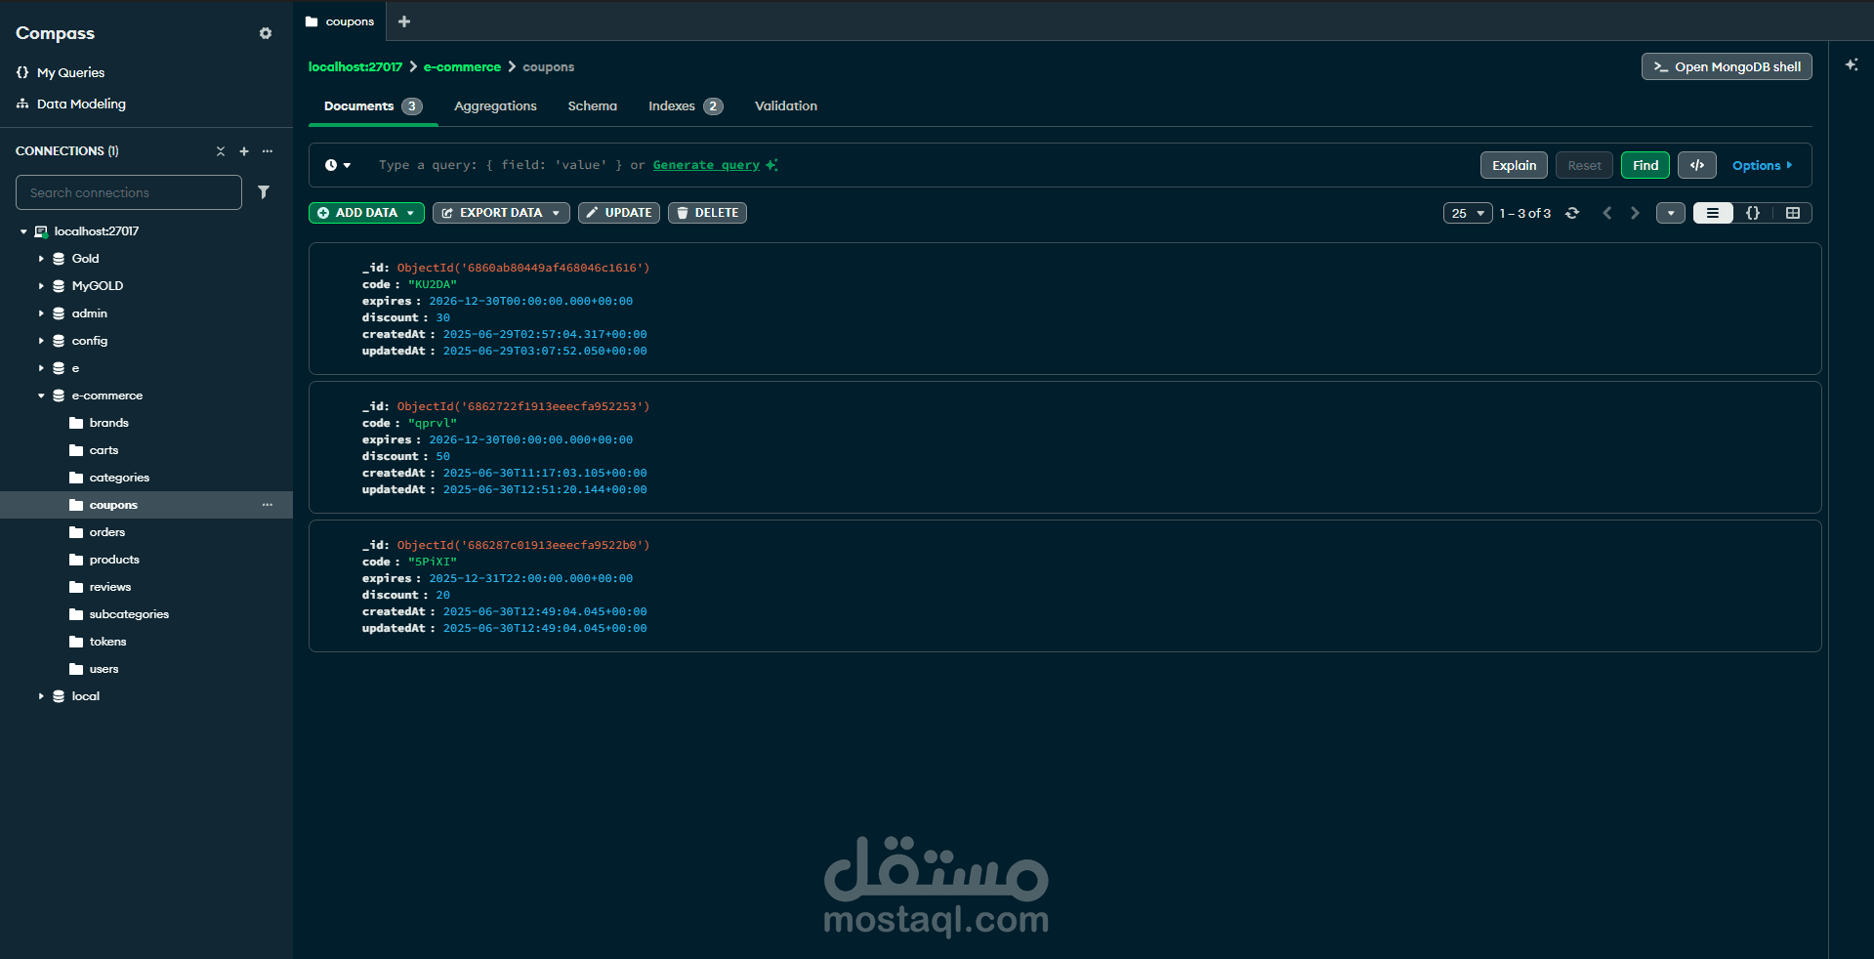Screen dimensions: 1874x959
Task: Click the AI sparkle icon top right
Action: (1852, 64)
